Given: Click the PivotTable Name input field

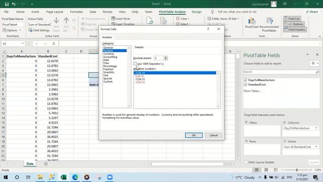Looking at the screenshot, I should click(x=13, y=25).
